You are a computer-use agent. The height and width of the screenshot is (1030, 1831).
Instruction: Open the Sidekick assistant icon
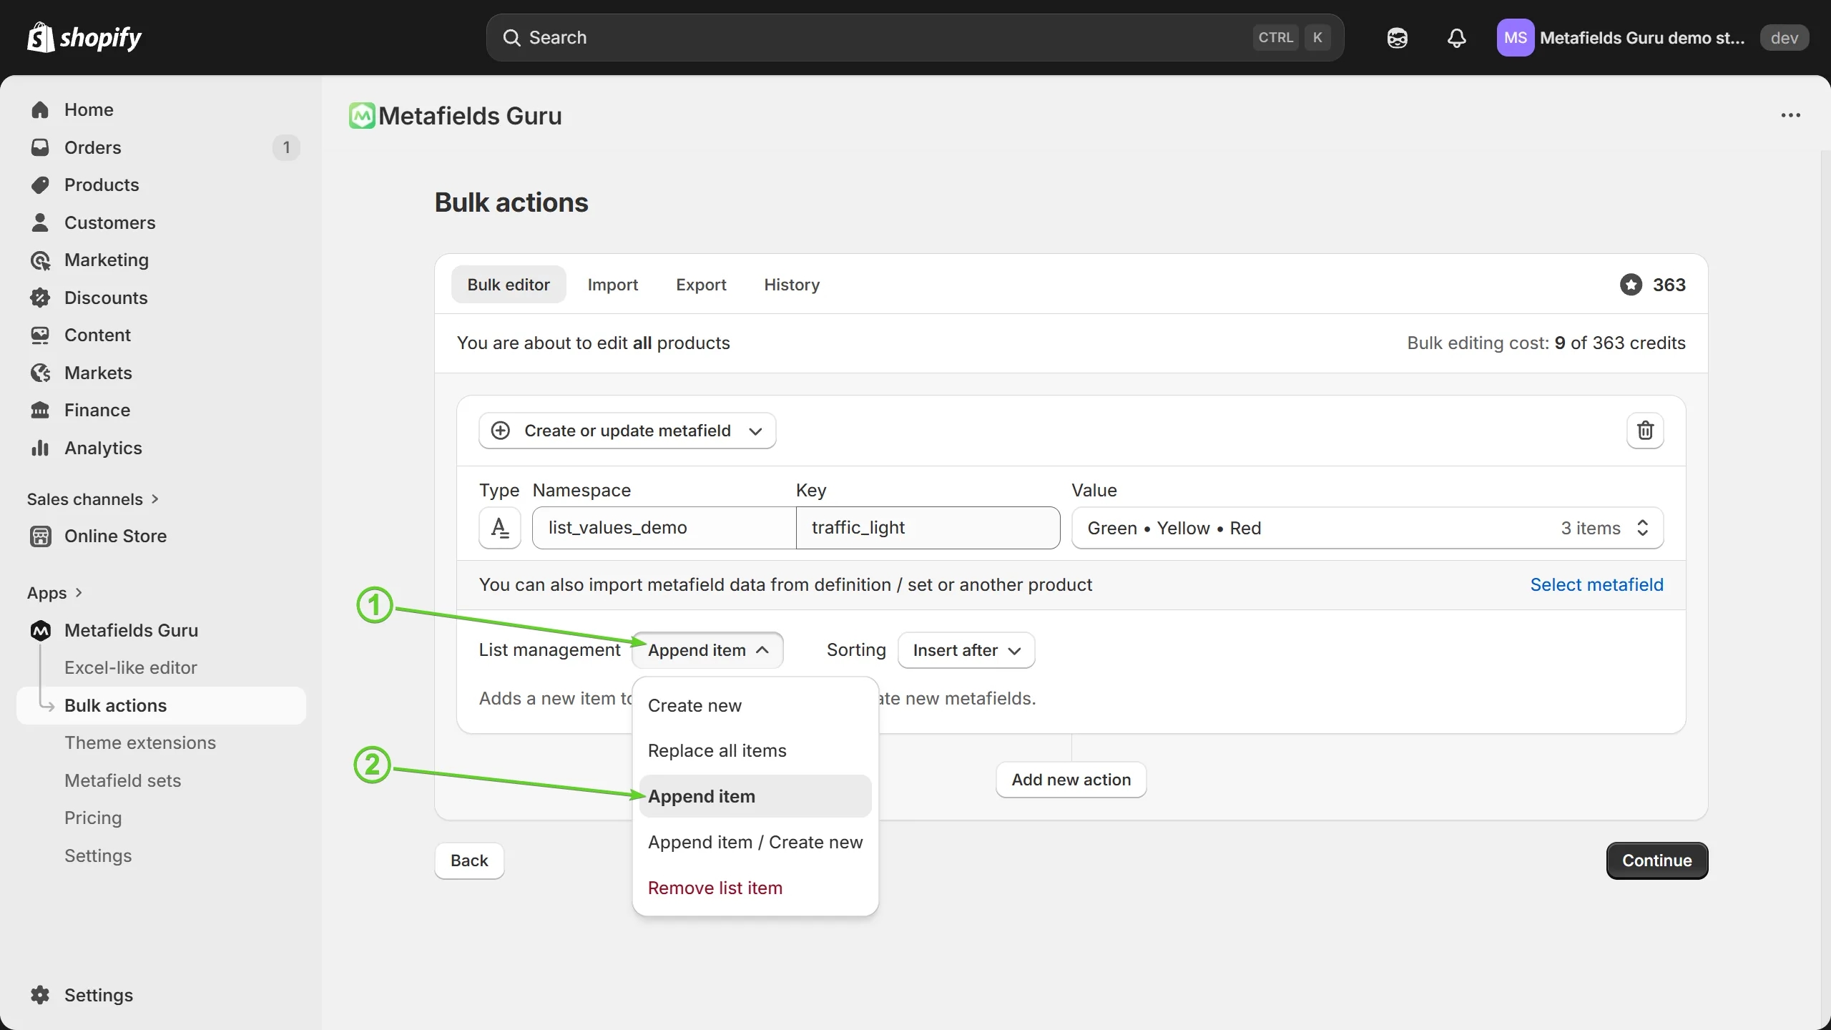click(x=1397, y=38)
